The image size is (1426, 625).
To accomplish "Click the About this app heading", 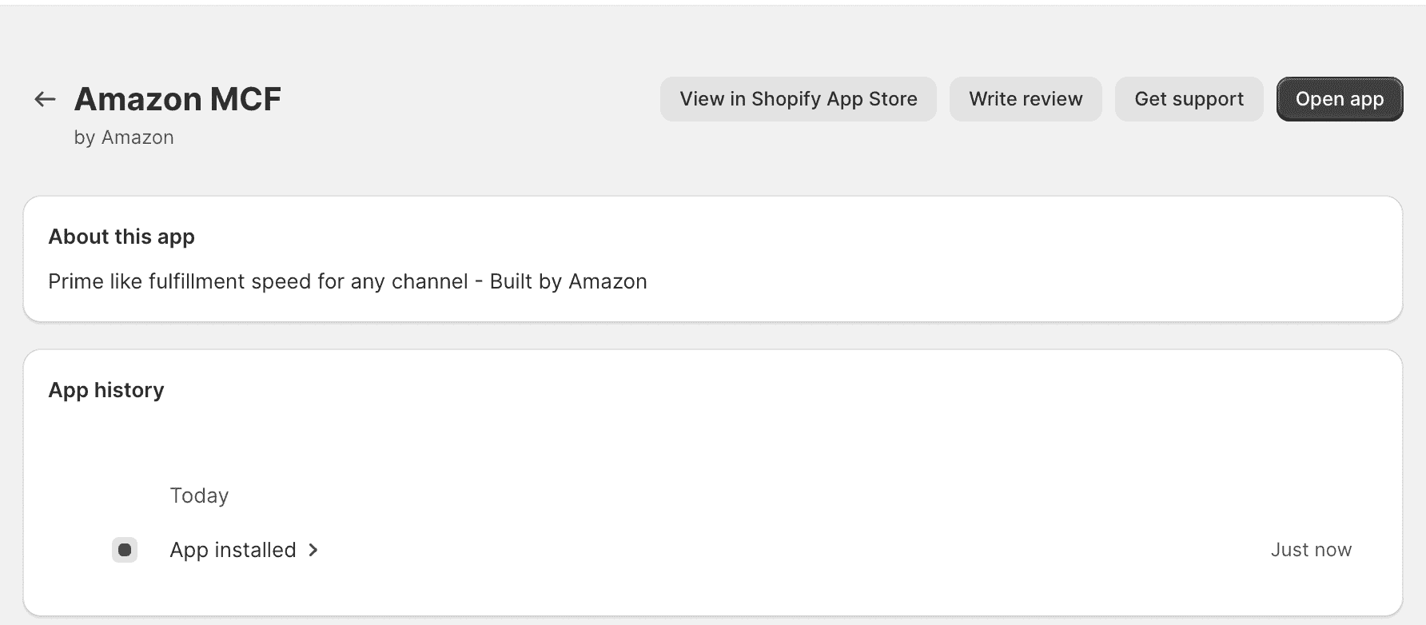I will pos(121,237).
